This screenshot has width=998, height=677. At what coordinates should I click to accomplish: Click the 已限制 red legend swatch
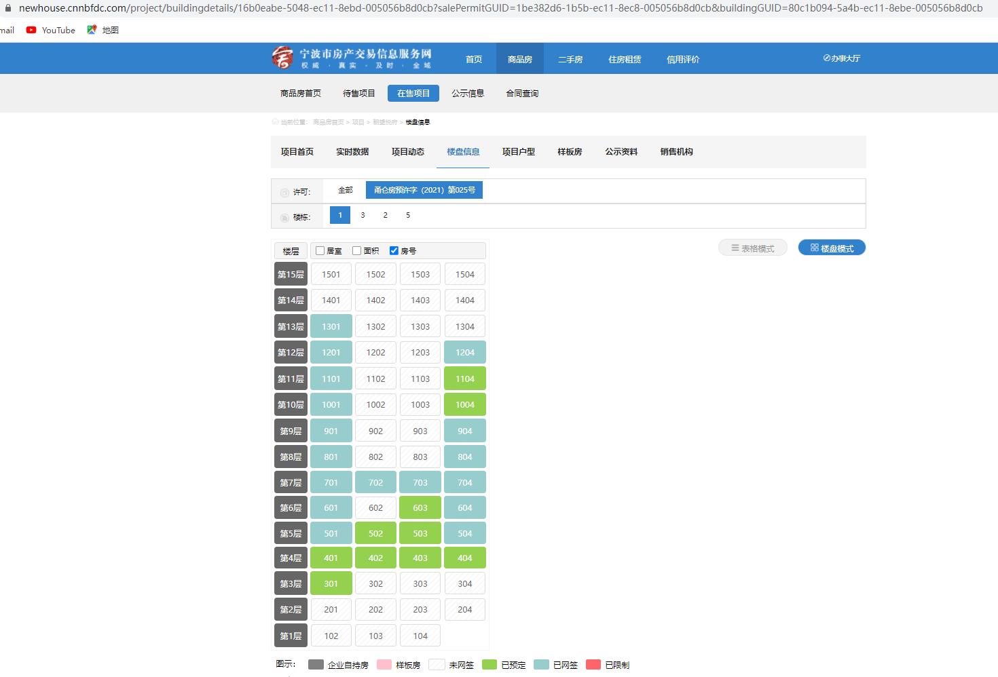click(593, 665)
